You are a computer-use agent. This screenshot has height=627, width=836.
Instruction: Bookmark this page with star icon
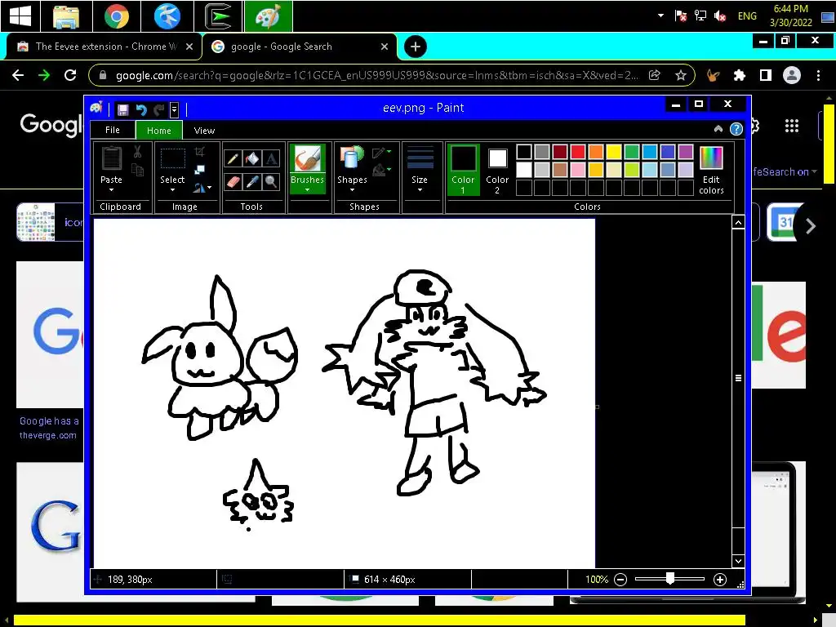pyautogui.click(x=681, y=75)
